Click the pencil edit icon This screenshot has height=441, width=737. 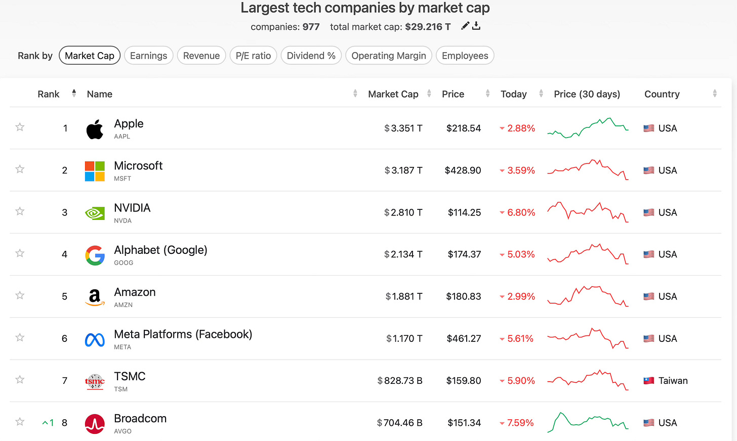point(465,26)
